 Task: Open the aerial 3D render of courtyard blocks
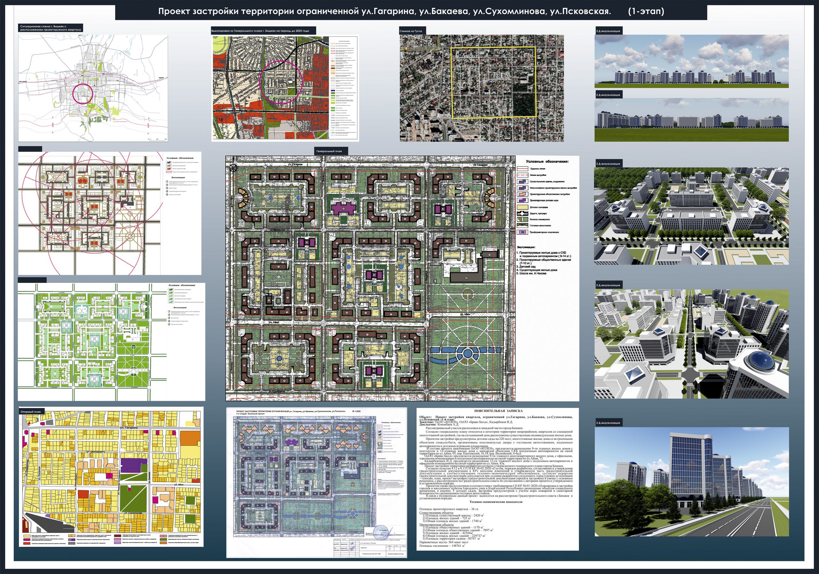point(691,216)
